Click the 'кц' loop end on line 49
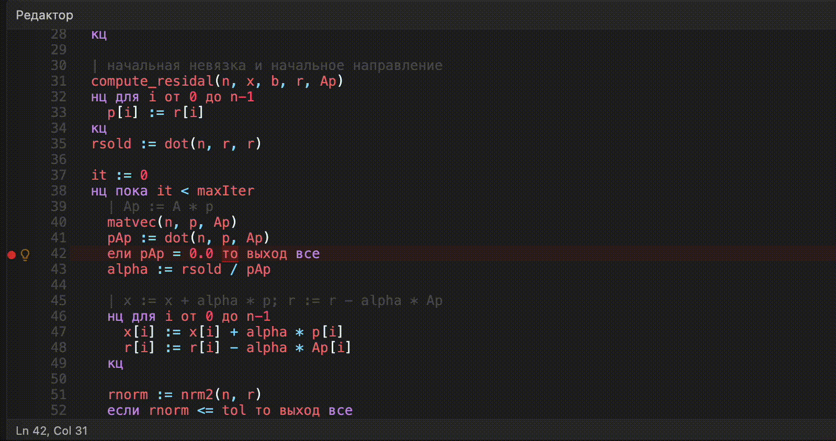Viewport: 836px width, 441px height. pos(115,363)
